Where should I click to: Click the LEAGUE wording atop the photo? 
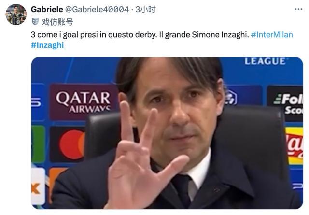(x=265, y=61)
